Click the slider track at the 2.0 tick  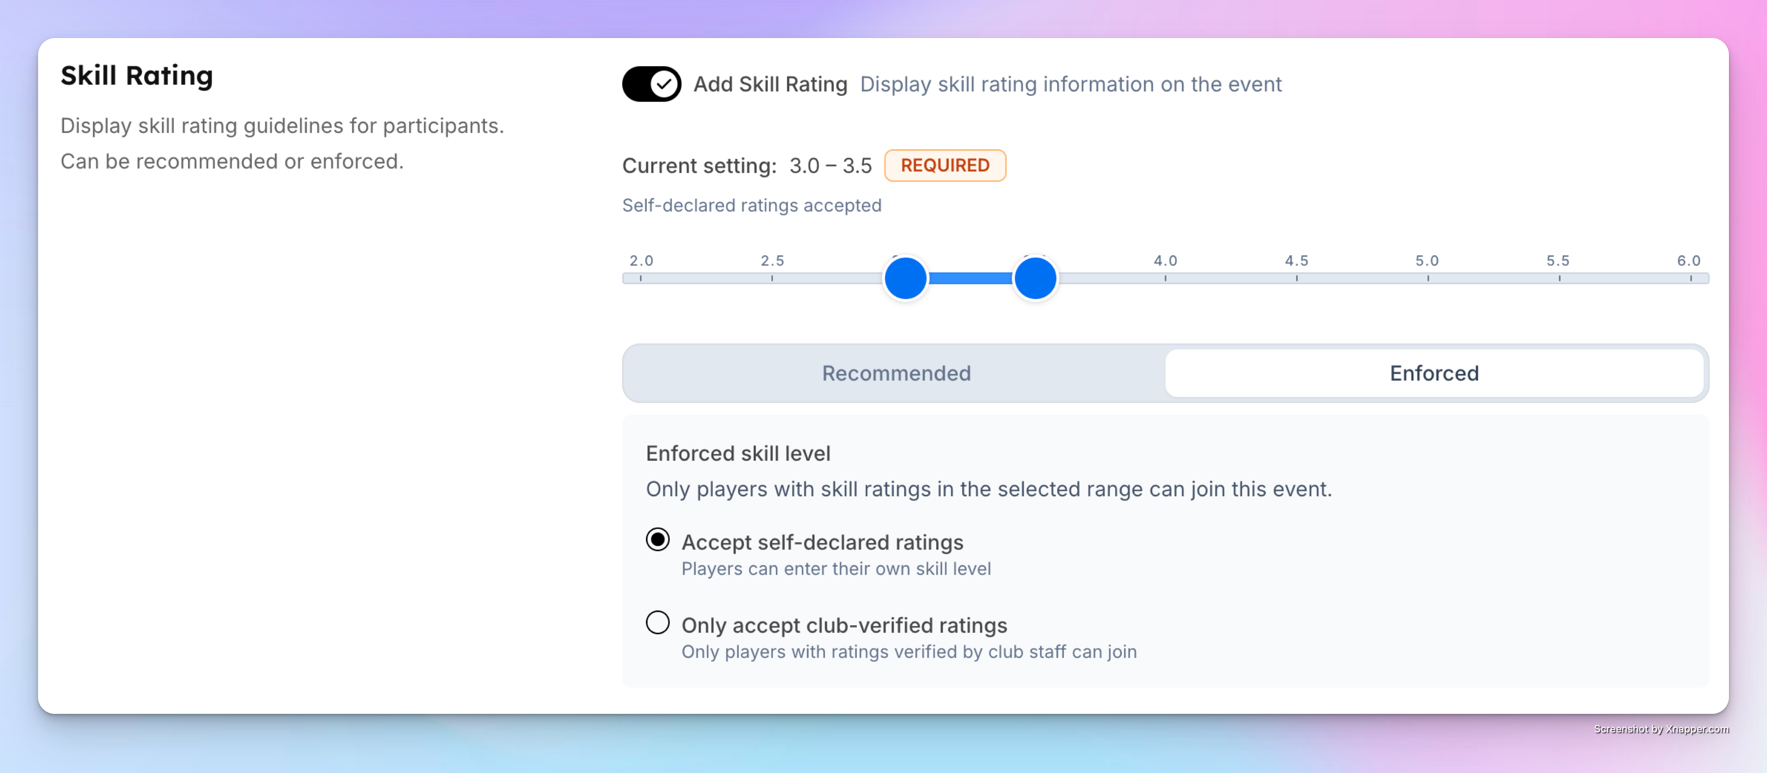pos(641,278)
